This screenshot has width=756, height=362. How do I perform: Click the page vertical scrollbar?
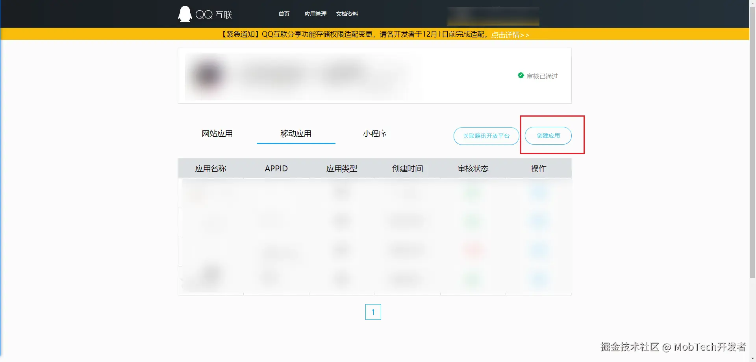pyautogui.click(x=752, y=142)
